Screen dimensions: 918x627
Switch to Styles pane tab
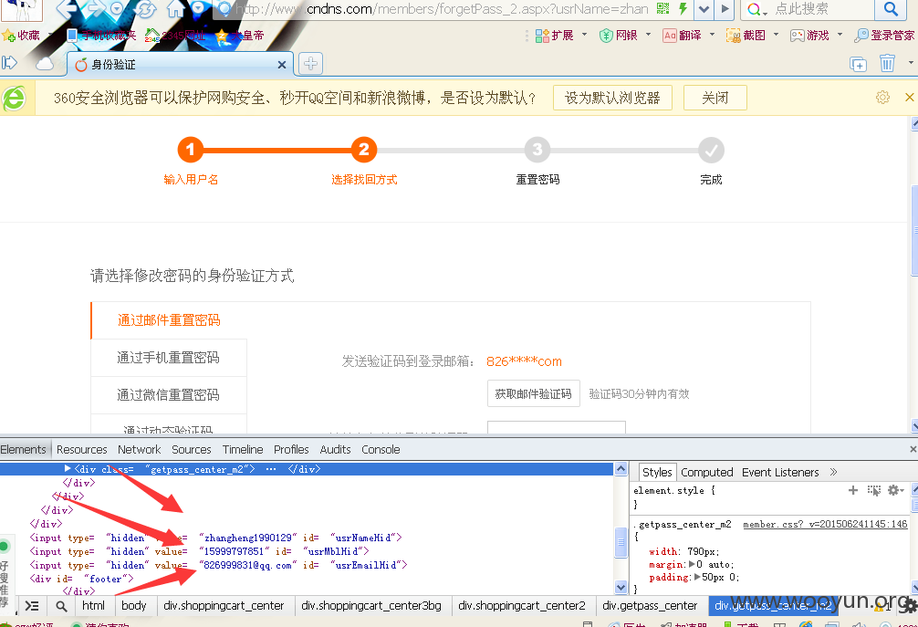tap(657, 473)
